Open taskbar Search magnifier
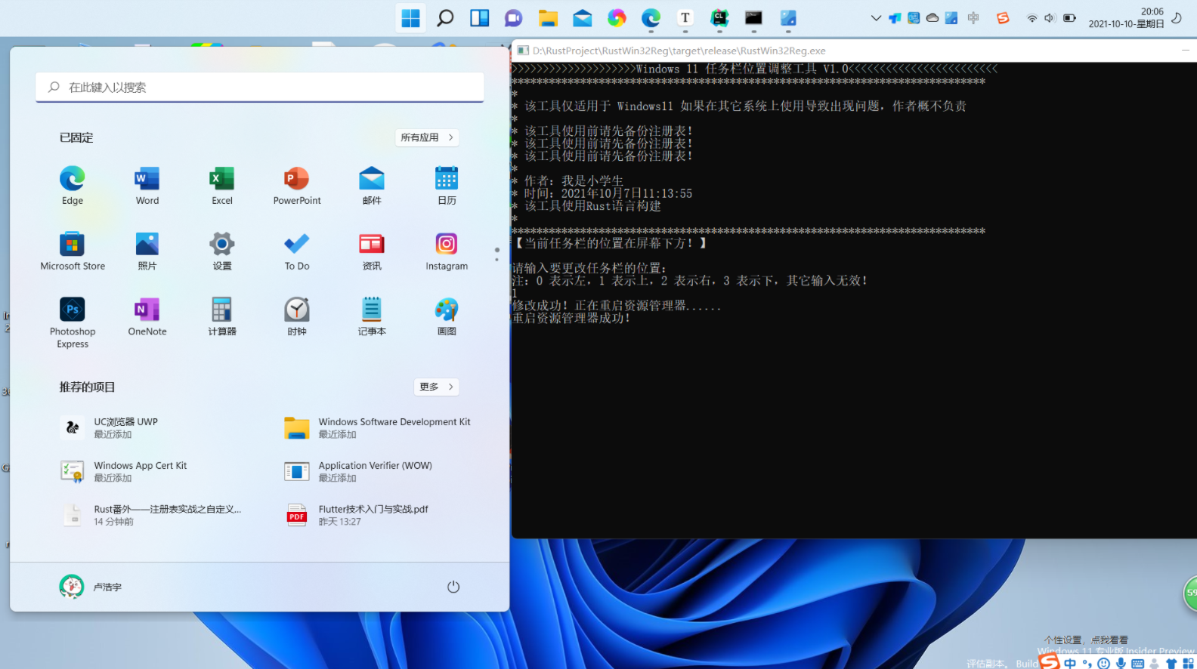The width and height of the screenshot is (1197, 669). [x=445, y=18]
